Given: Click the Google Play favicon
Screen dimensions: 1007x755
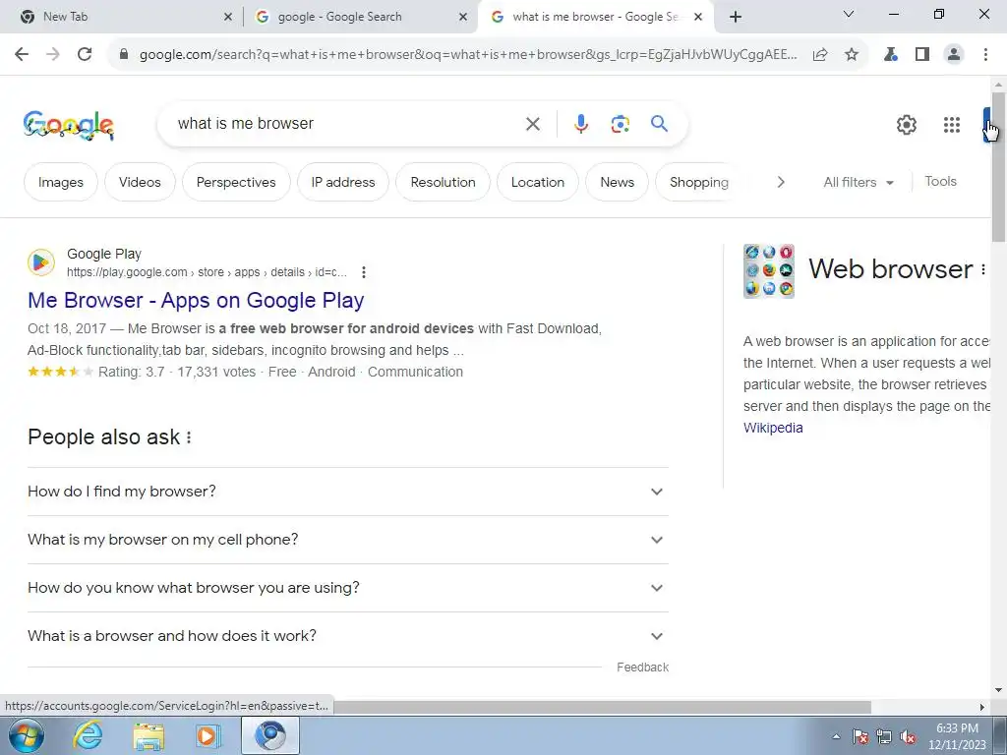Looking at the screenshot, I should [41, 262].
